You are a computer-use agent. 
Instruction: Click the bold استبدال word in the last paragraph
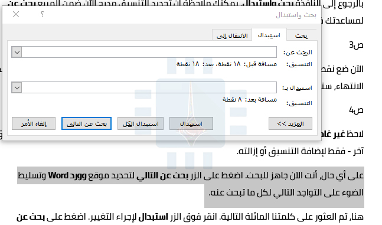[x=154, y=217]
